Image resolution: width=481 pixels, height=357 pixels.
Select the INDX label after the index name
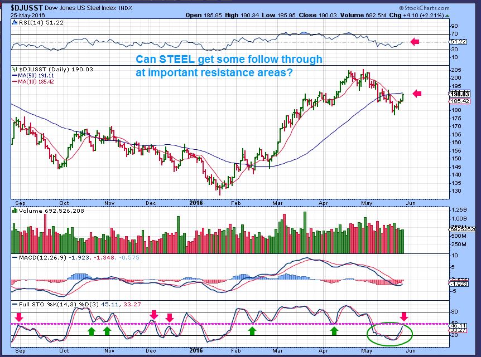127,7
